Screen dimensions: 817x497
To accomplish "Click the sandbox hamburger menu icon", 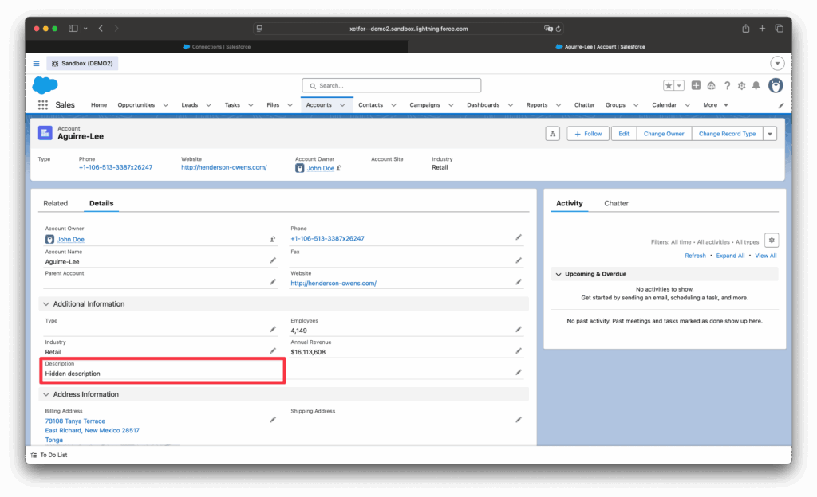I will (x=37, y=64).
